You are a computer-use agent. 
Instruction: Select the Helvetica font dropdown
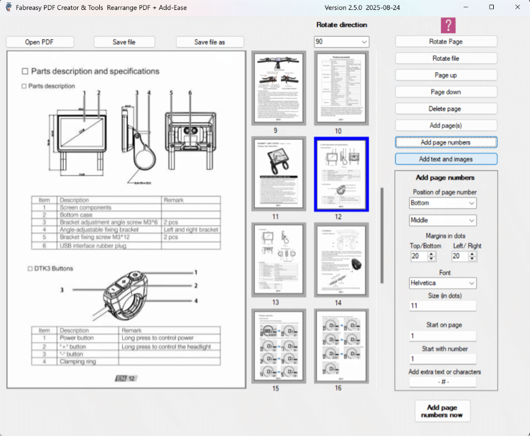tap(443, 283)
